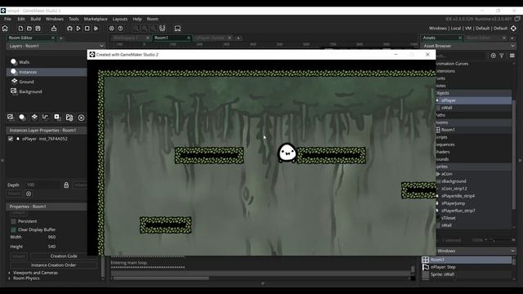Open Game Options gear icon in toolbar
The width and height of the screenshot is (523, 294).
pos(112,29)
